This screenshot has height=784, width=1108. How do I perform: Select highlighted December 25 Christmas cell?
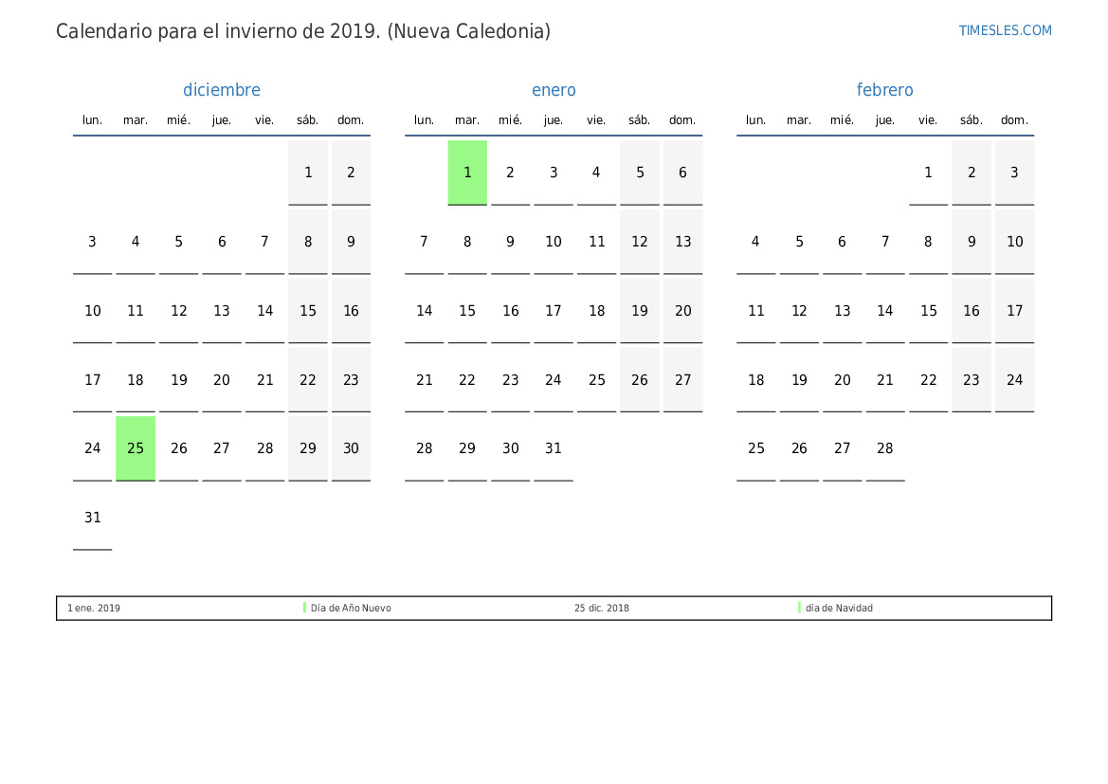coord(136,448)
